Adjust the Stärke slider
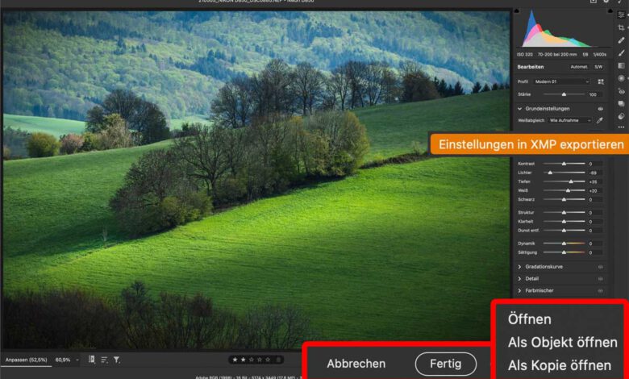629x379 pixels. pyautogui.click(x=564, y=94)
